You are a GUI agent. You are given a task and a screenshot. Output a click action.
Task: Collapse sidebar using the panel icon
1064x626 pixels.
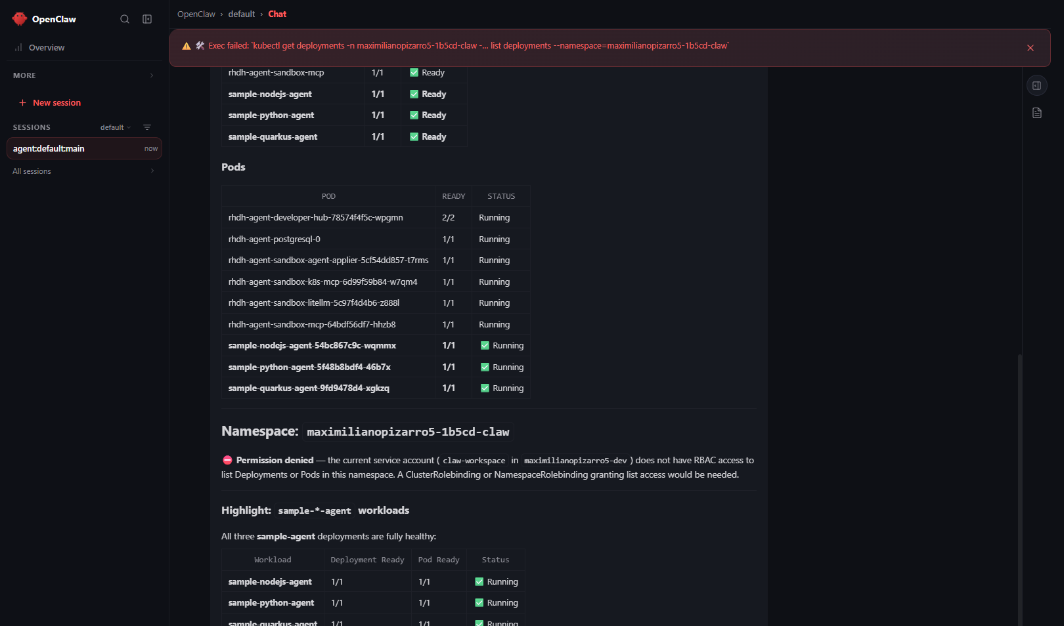147,19
